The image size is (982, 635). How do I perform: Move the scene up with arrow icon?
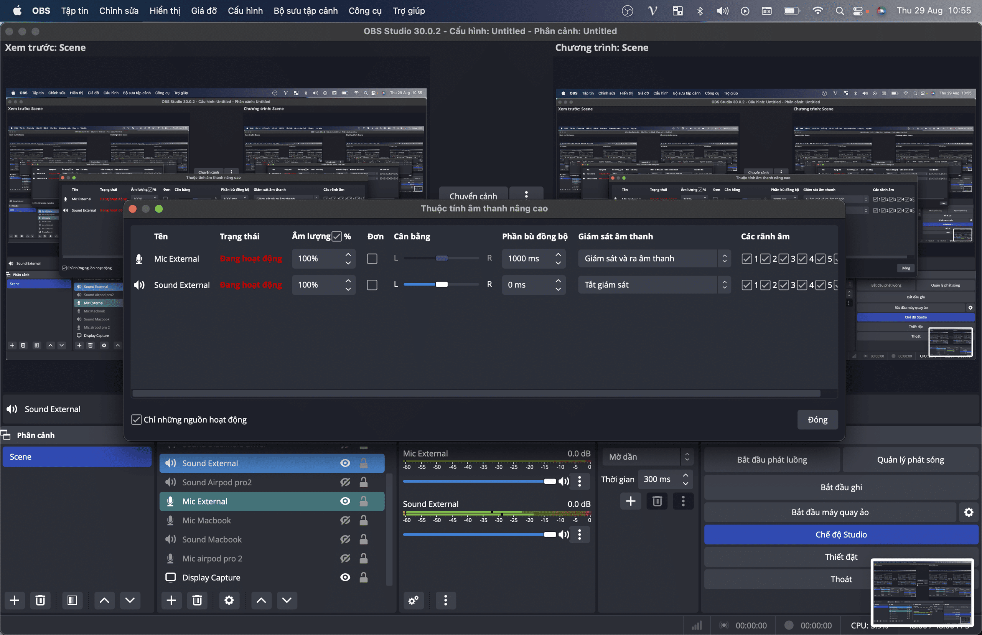tap(104, 600)
